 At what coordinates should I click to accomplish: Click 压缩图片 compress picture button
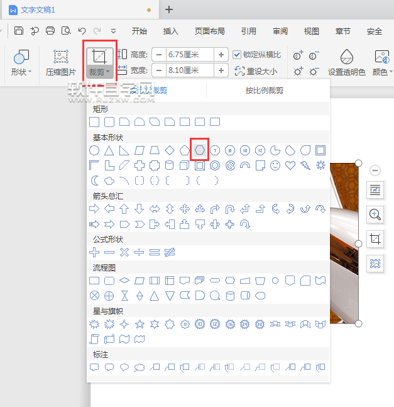(x=61, y=63)
